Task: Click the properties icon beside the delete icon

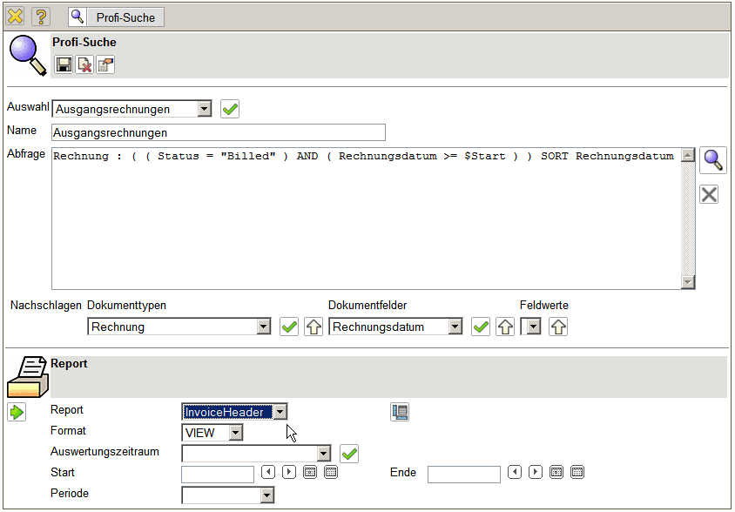Action: point(105,64)
